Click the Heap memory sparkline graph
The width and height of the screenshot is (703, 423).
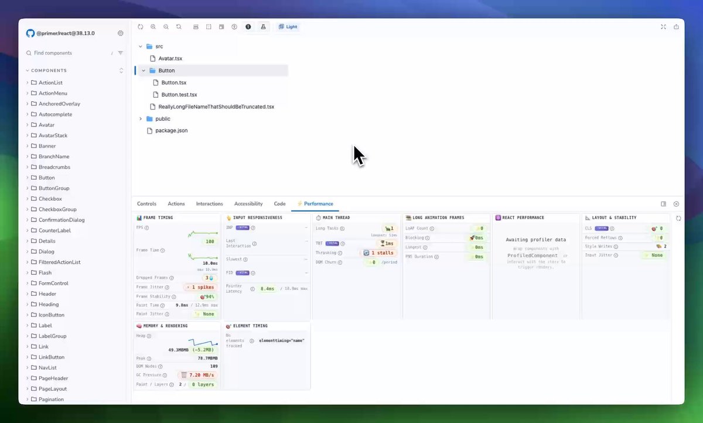tap(203, 342)
